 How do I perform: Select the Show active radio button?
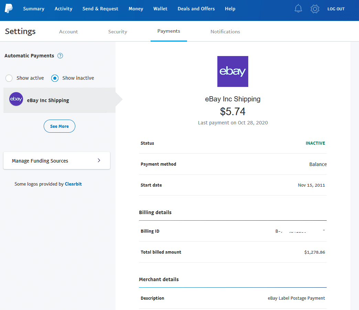coord(9,78)
